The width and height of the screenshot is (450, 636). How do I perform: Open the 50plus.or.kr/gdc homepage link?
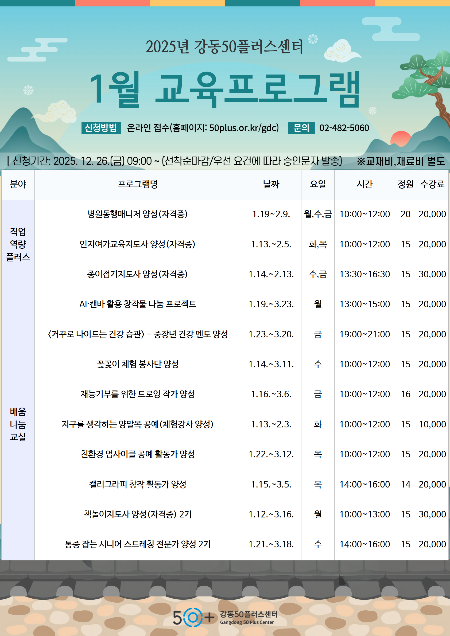[243, 128]
